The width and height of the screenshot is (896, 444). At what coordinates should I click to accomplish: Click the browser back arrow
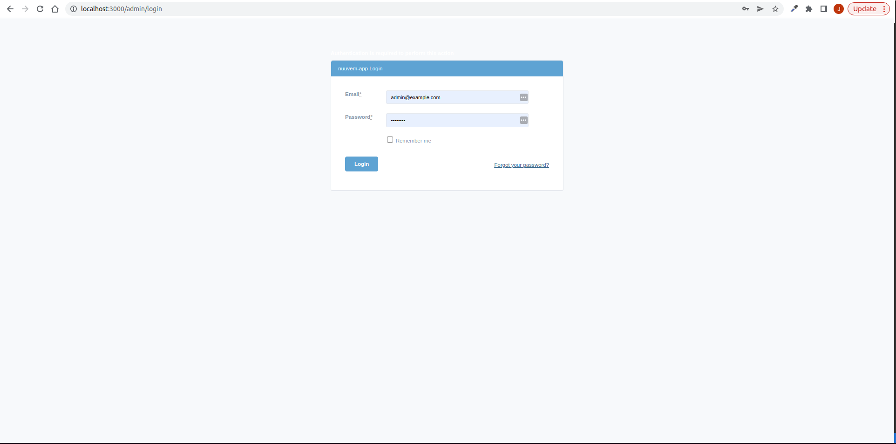[x=10, y=8]
